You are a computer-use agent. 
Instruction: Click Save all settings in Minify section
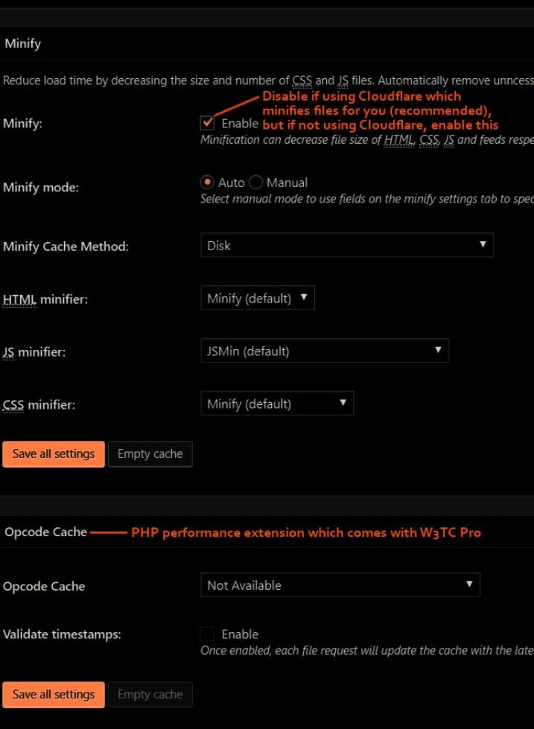(x=54, y=454)
